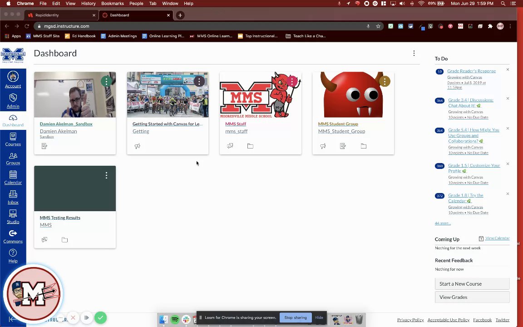Open announcements icon on Getting Started card
Screen dimensions: 523x327
(137, 146)
